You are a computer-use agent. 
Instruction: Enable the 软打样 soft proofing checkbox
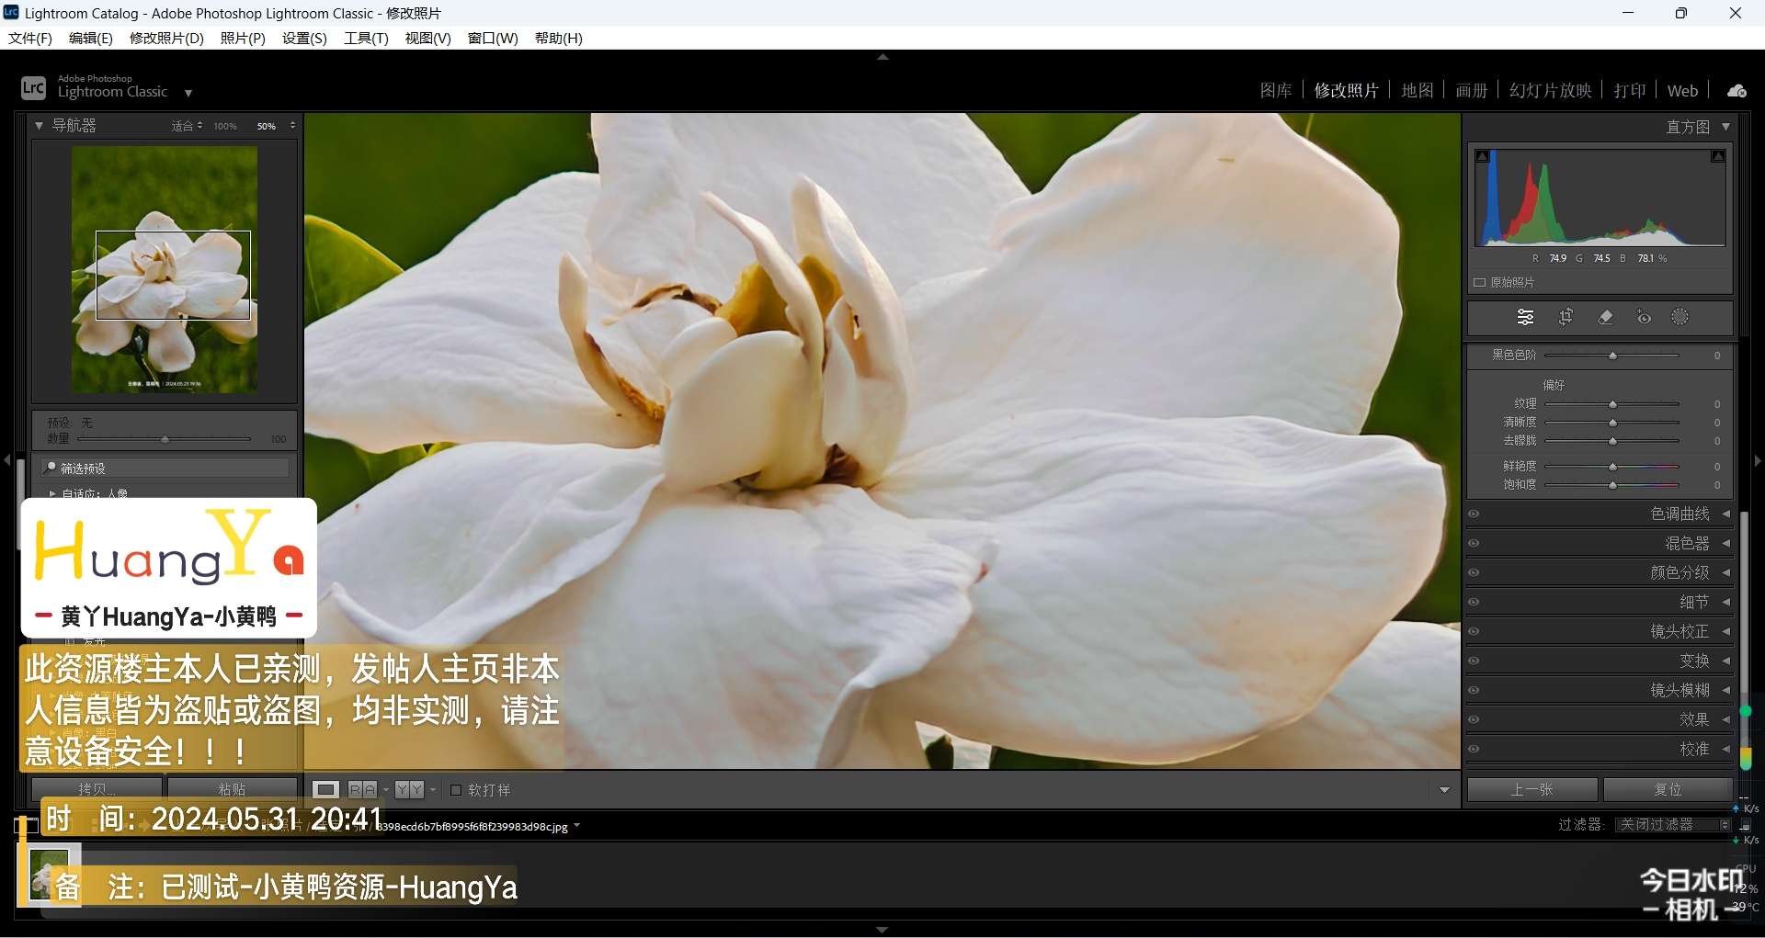coord(456,790)
